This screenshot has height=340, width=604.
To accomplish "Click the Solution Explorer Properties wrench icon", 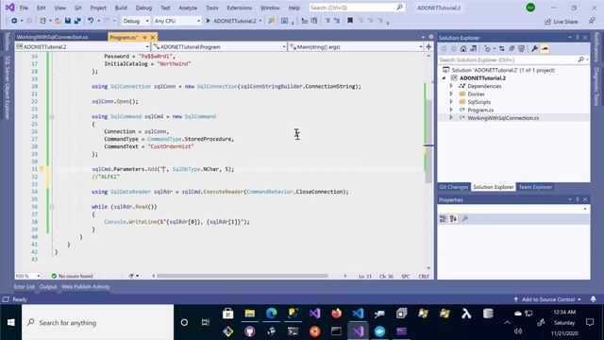I will point(534,48).
